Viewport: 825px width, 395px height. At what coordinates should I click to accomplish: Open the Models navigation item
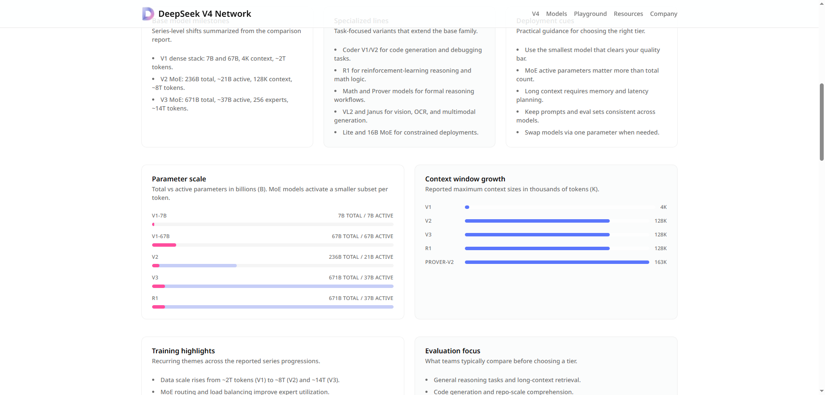[x=556, y=13]
